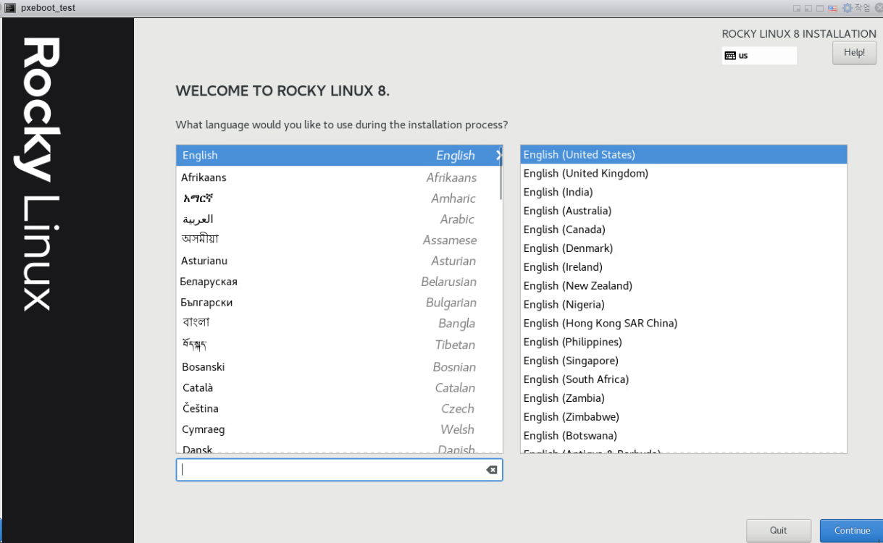Clear the language search field with backspace icon
This screenshot has height=543, width=883.
[492, 470]
